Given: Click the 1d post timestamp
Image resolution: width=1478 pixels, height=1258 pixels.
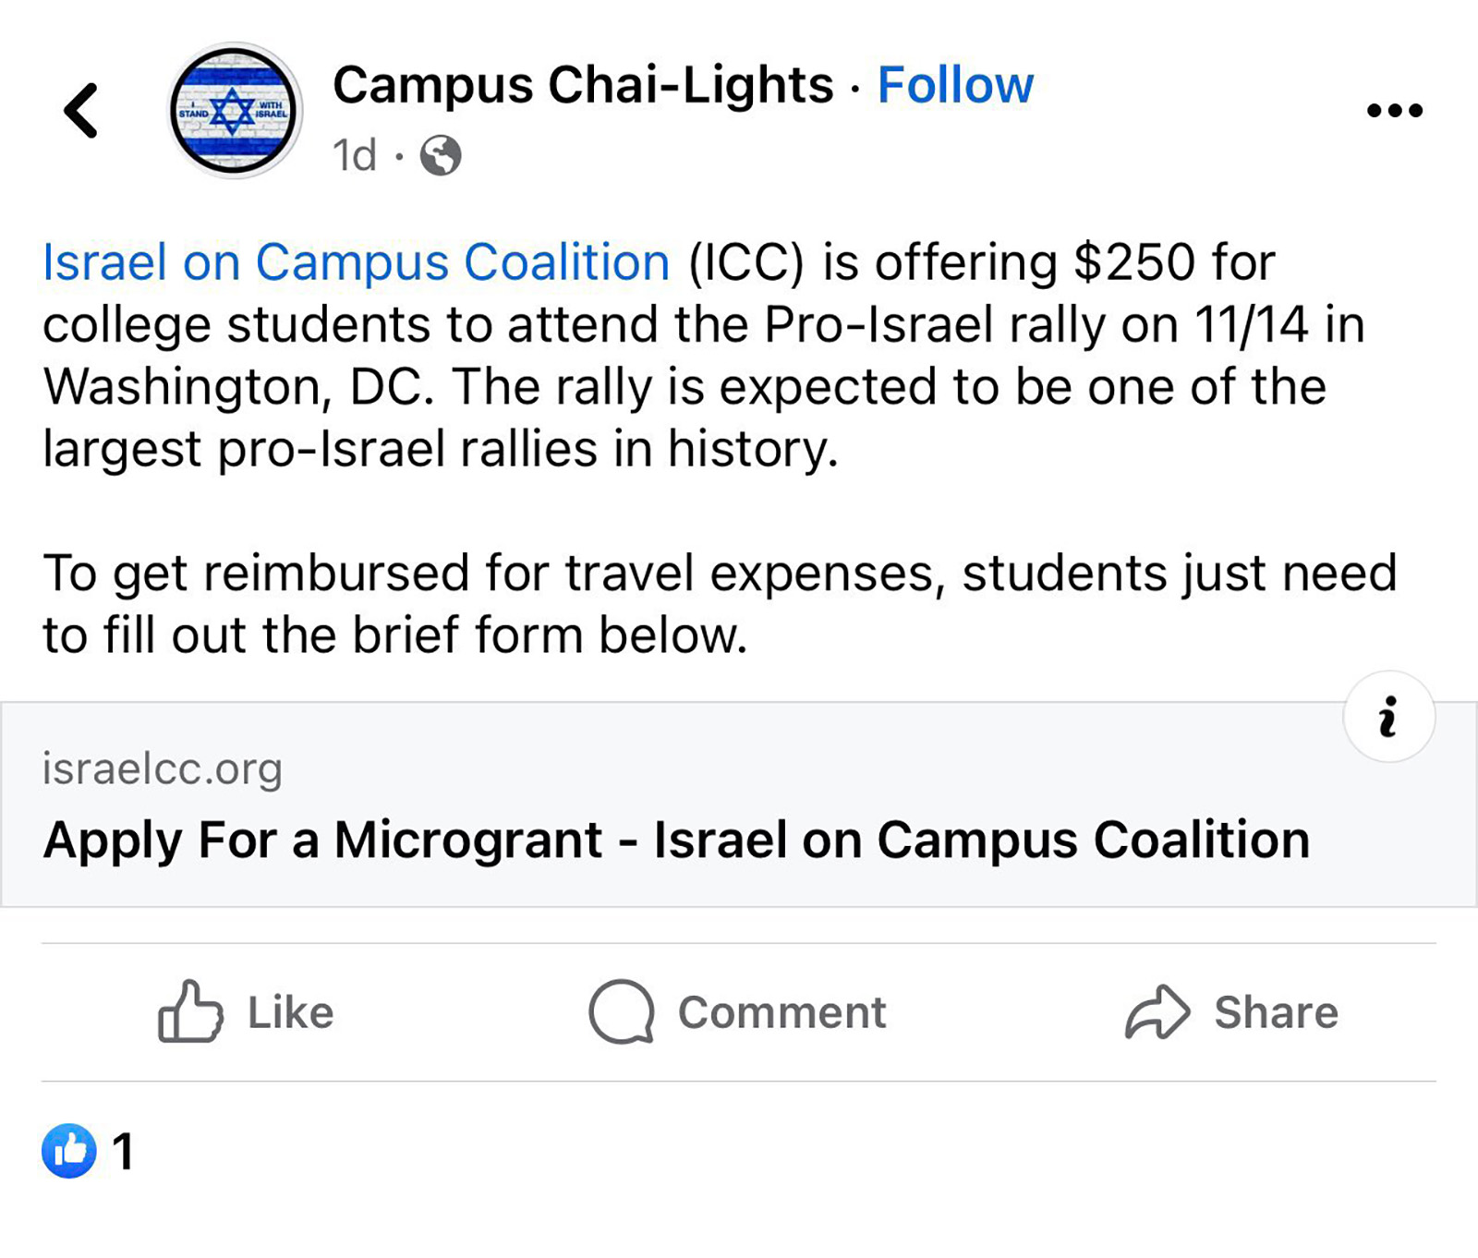Looking at the screenshot, I should click(355, 155).
